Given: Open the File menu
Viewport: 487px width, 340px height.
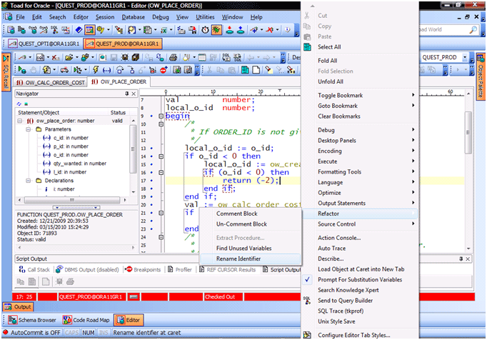Looking at the screenshot, I should (20, 17).
